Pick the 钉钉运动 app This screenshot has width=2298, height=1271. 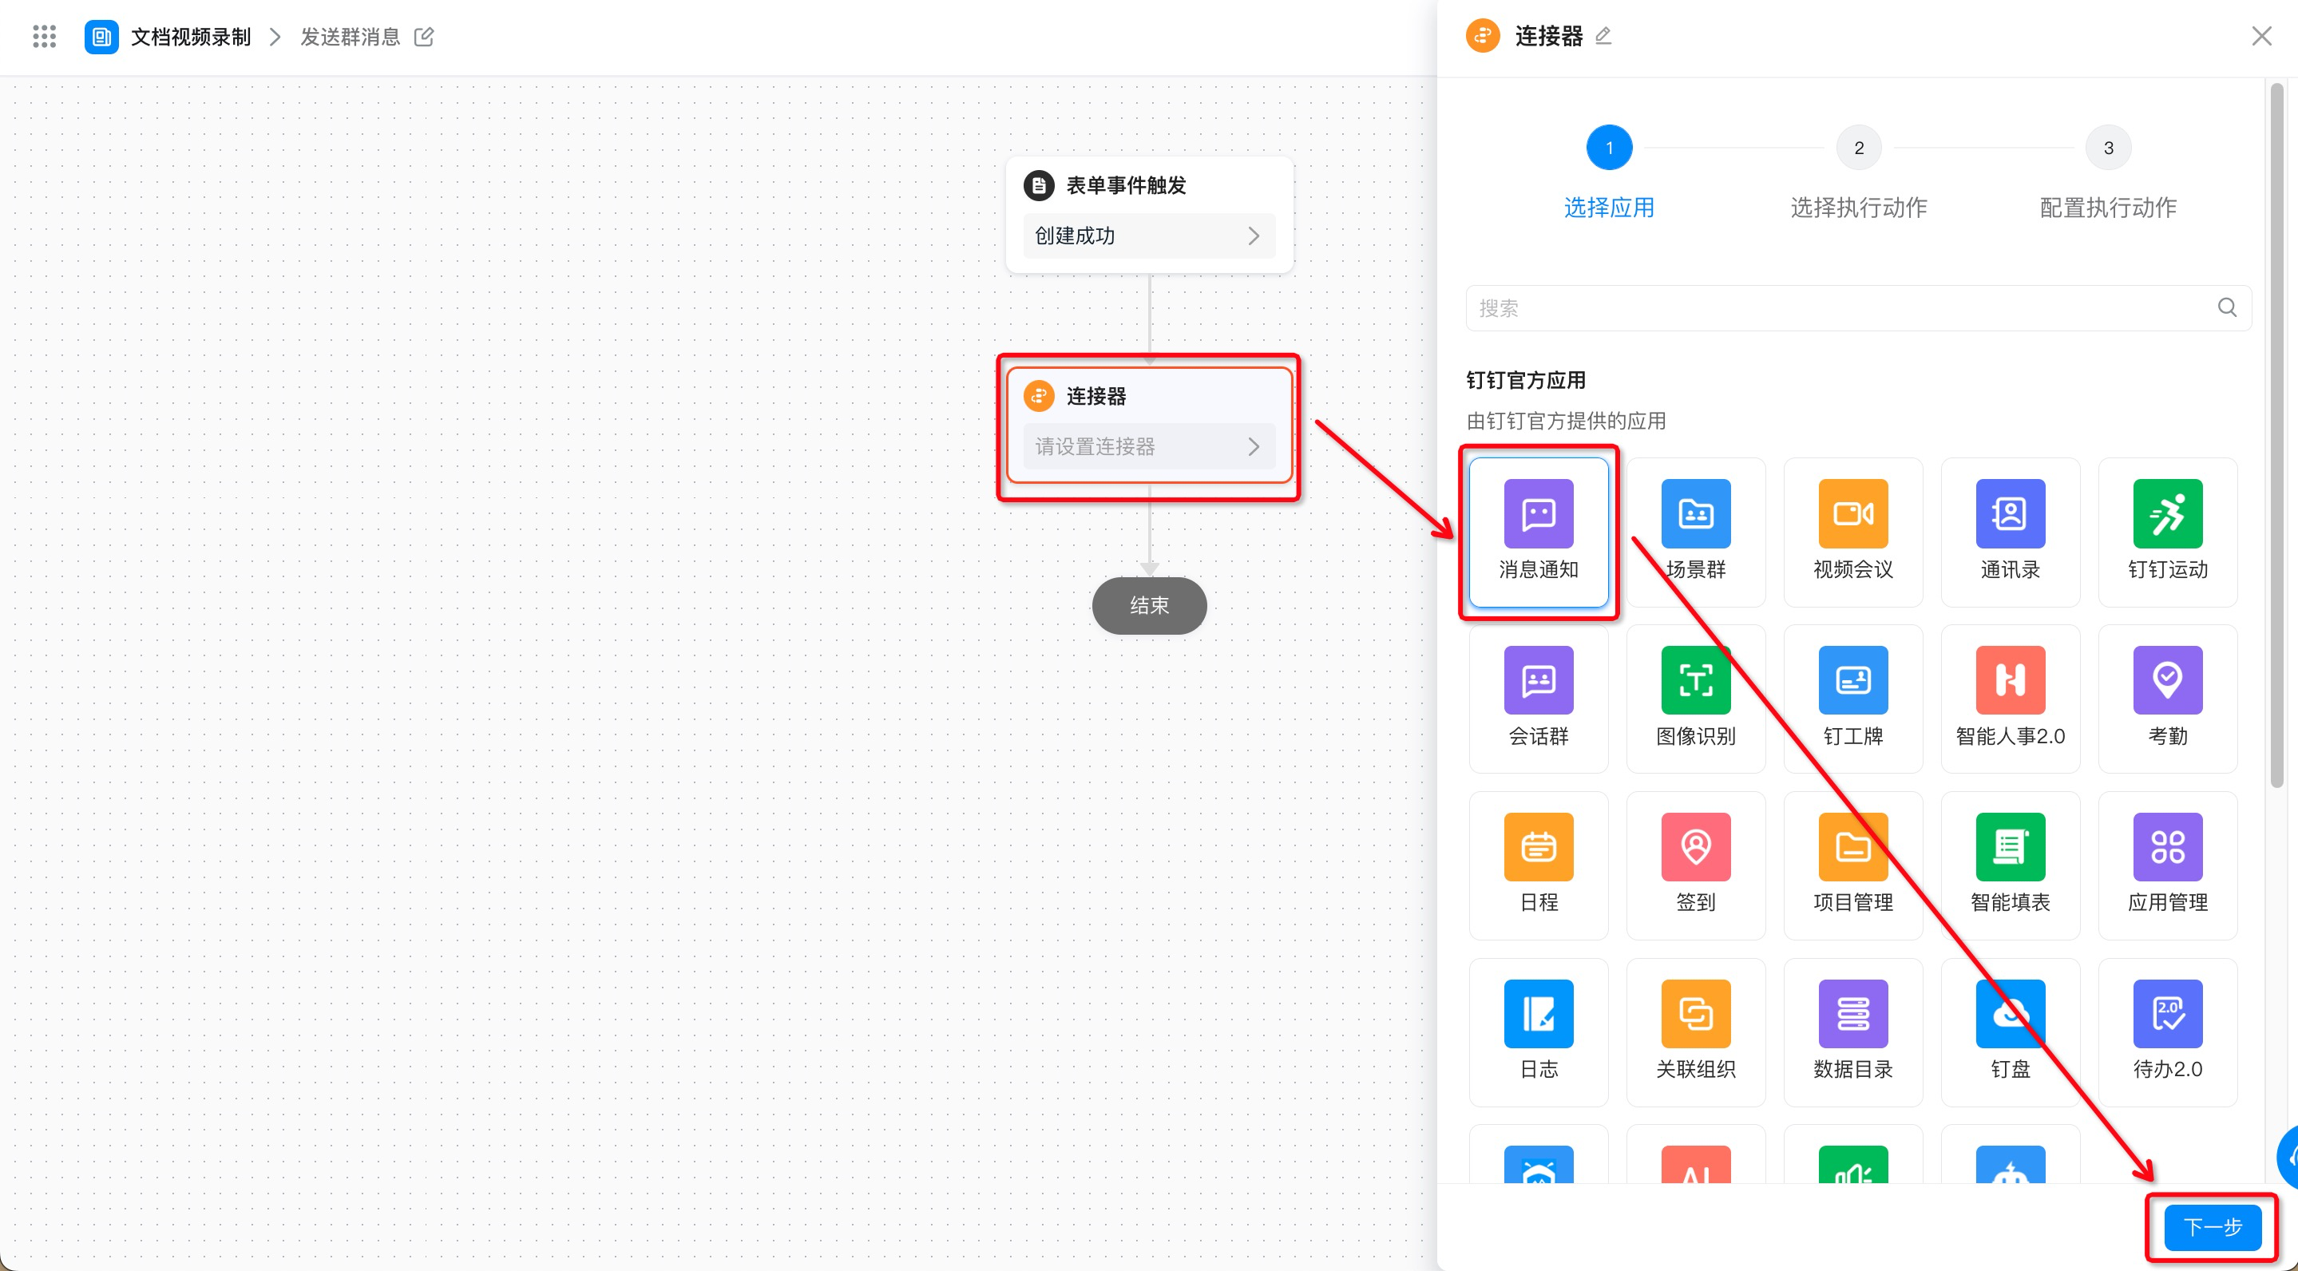2168,532
